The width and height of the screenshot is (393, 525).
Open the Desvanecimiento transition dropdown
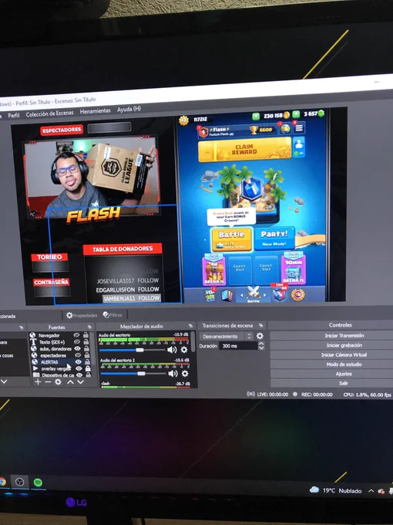point(227,336)
